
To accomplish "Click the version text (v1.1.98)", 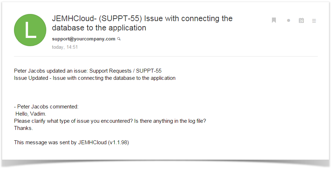I will click(x=118, y=142).
